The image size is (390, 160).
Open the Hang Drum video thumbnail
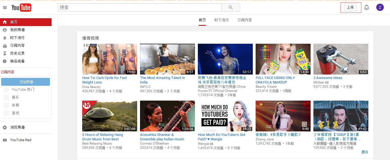pos(110,116)
